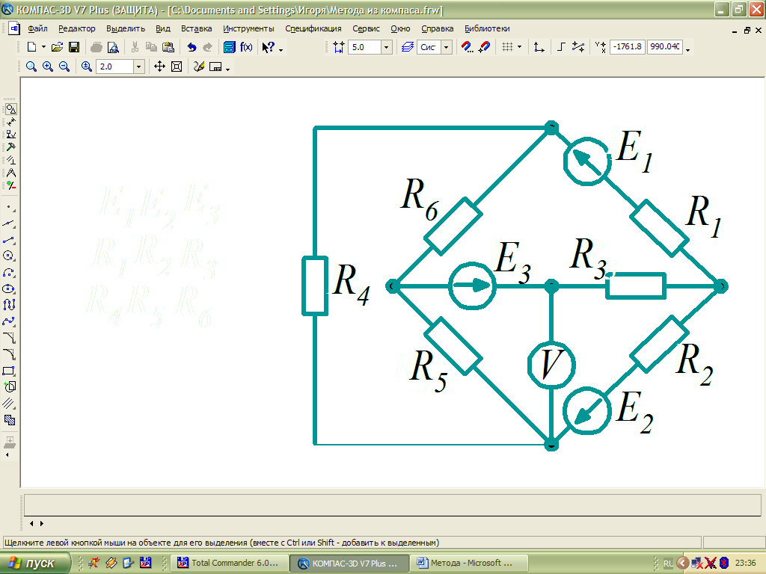This screenshot has height=574, width=766.
Task: Open the Инструменты menu
Action: [248, 28]
